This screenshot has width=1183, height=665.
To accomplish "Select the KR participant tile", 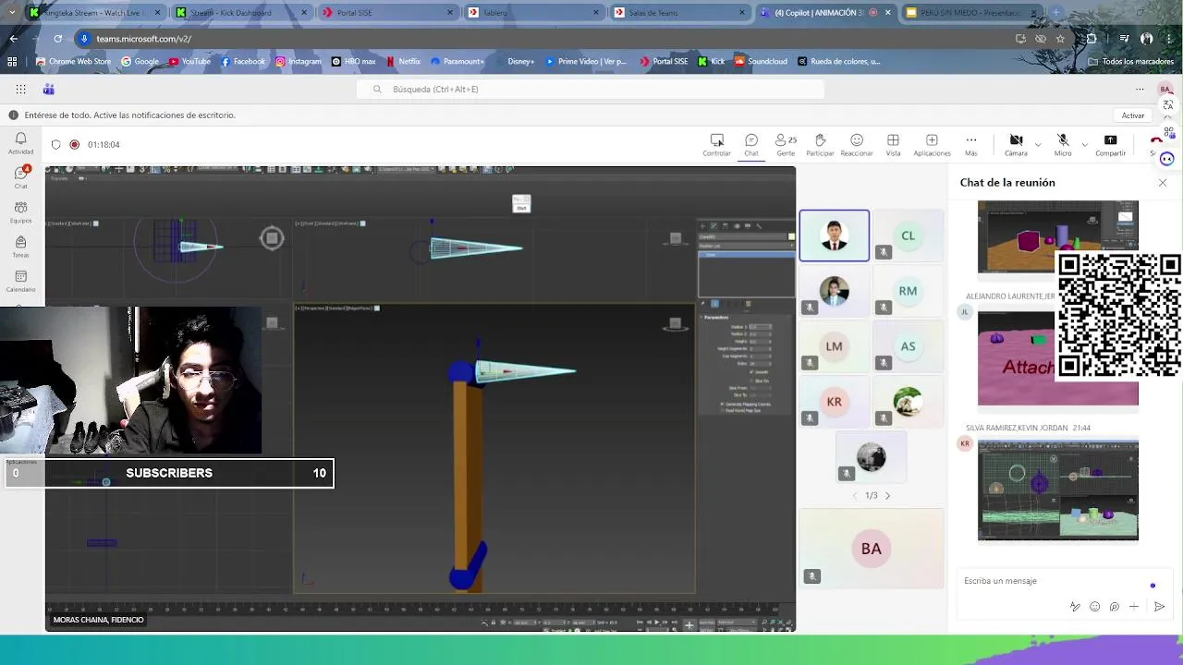I will (834, 402).
